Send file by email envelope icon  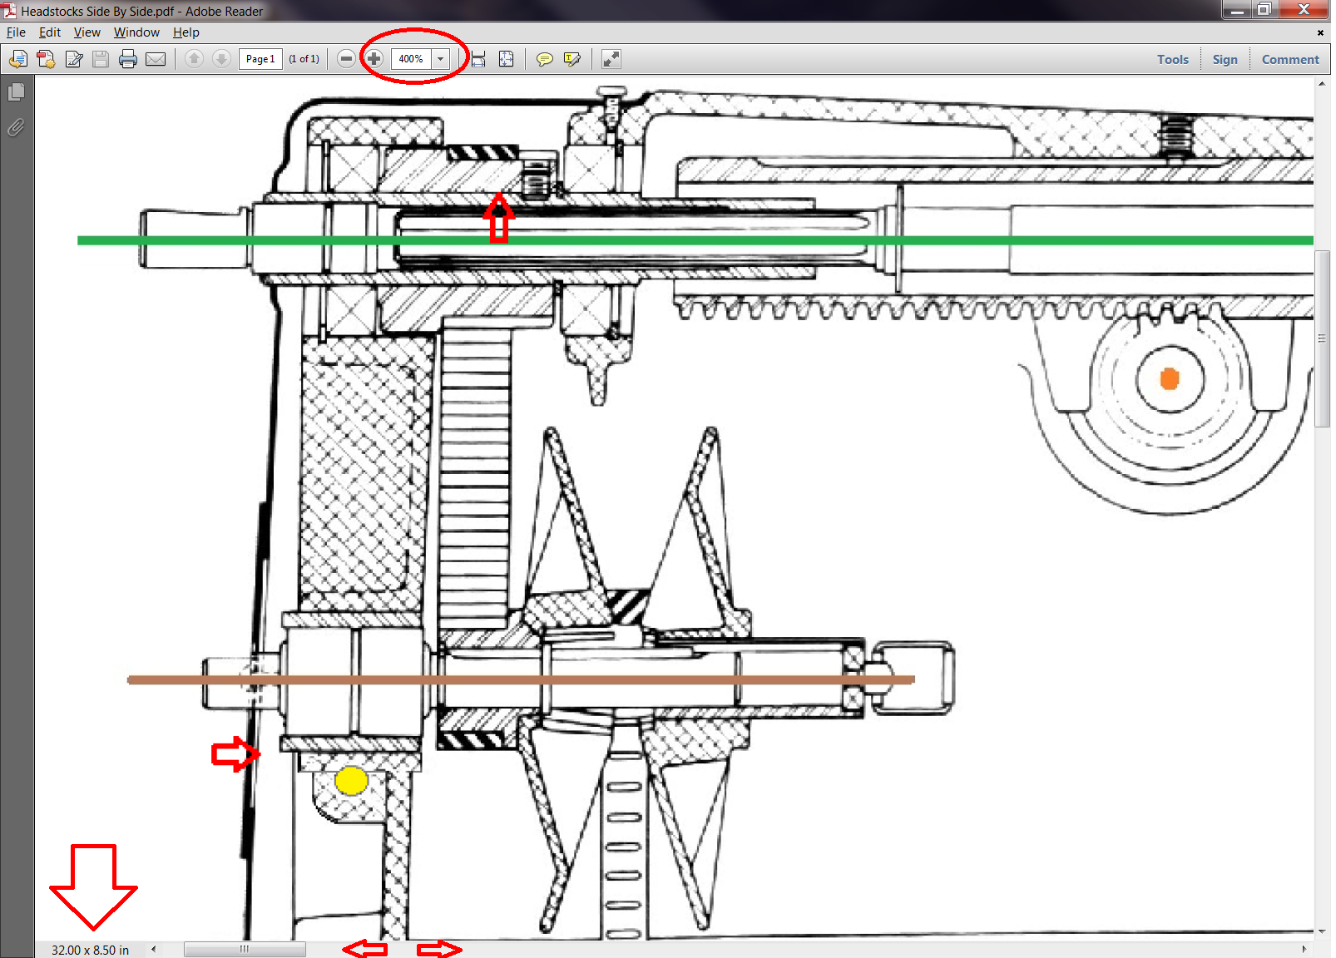156,59
